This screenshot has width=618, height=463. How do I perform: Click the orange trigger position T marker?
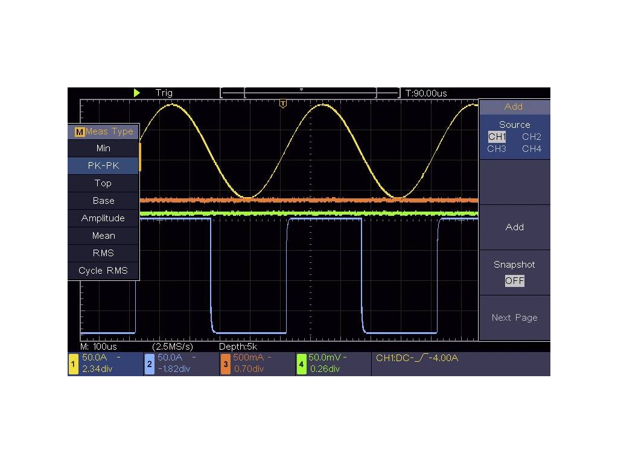(283, 104)
